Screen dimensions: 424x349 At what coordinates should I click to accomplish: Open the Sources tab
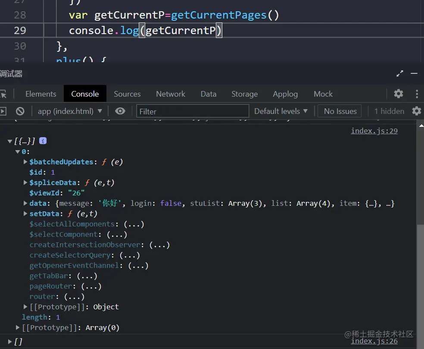[x=127, y=94]
